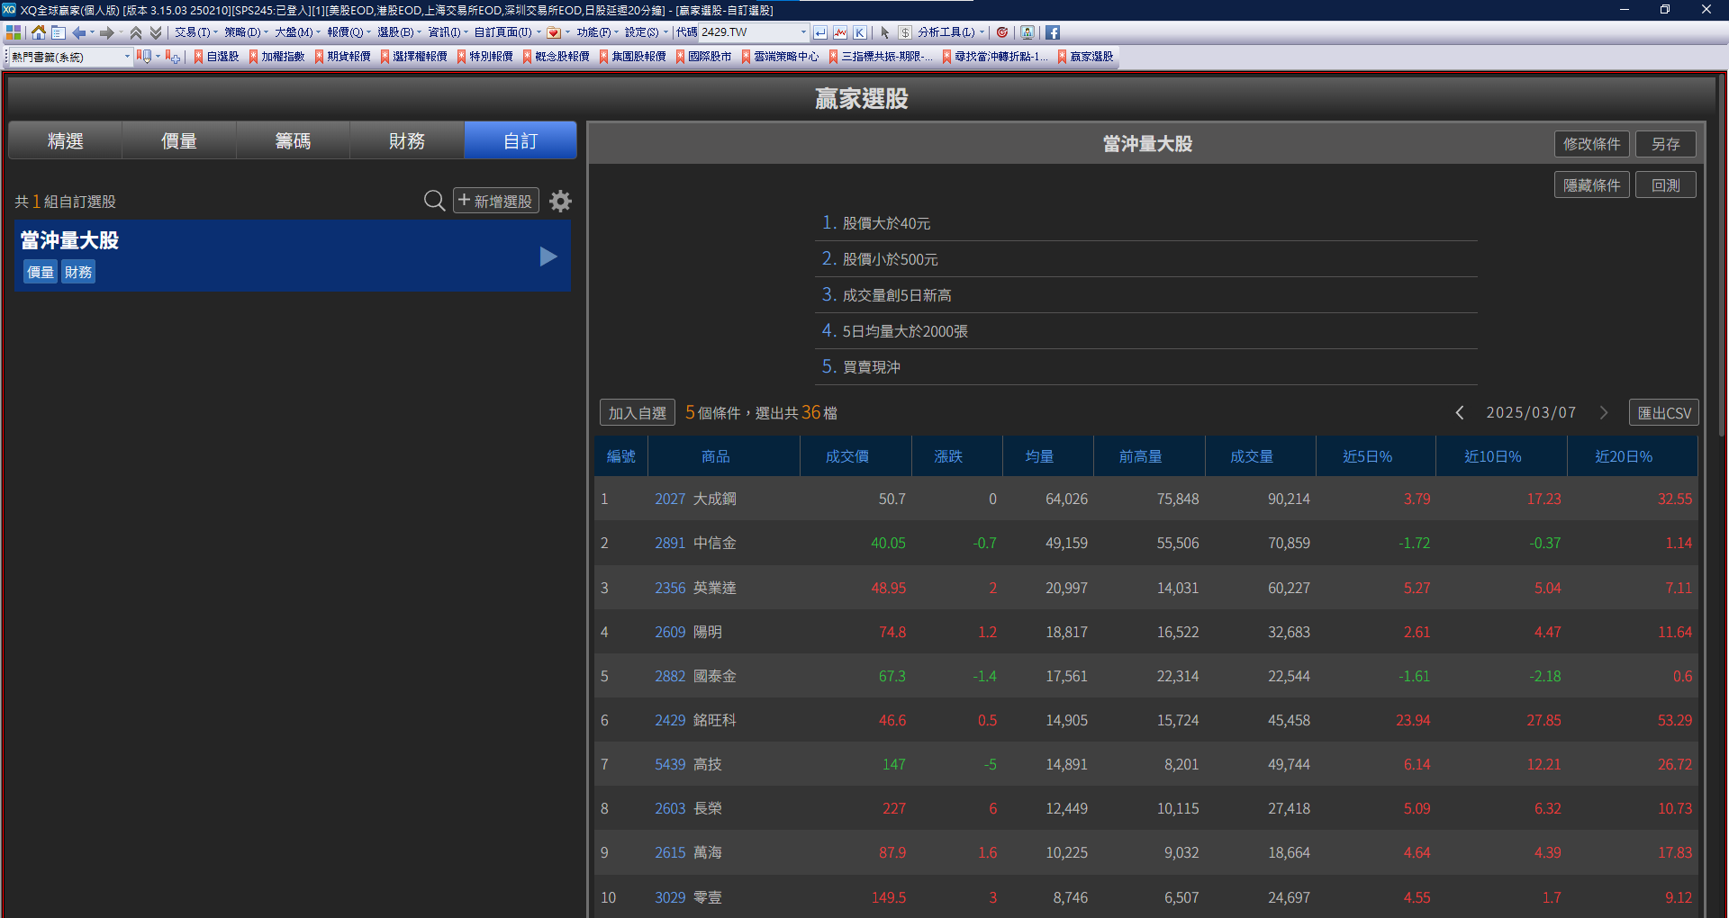
Task: Expand the 熱門書籤(系統) combo box
Action: pyautogui.click(x=127, y=57)
